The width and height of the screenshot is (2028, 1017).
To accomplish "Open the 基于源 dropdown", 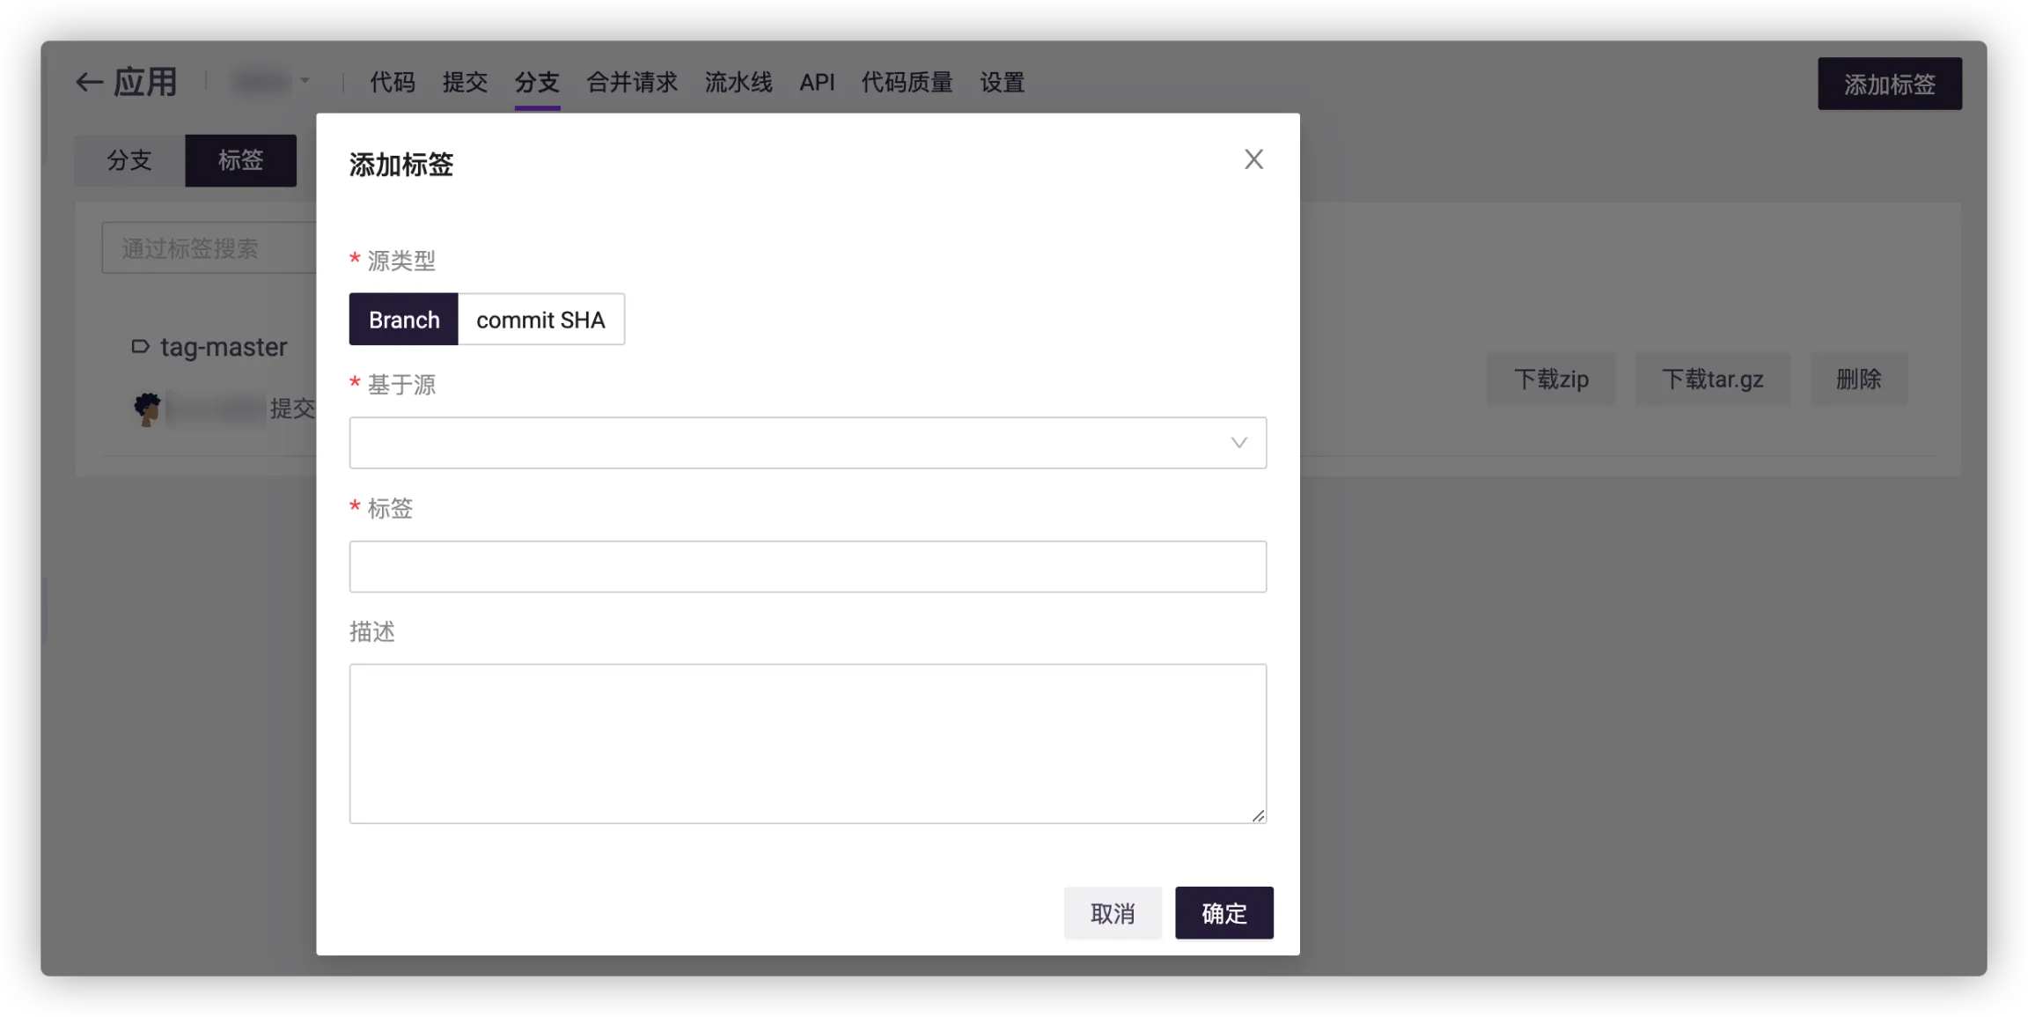I will (x=792, y=443).
